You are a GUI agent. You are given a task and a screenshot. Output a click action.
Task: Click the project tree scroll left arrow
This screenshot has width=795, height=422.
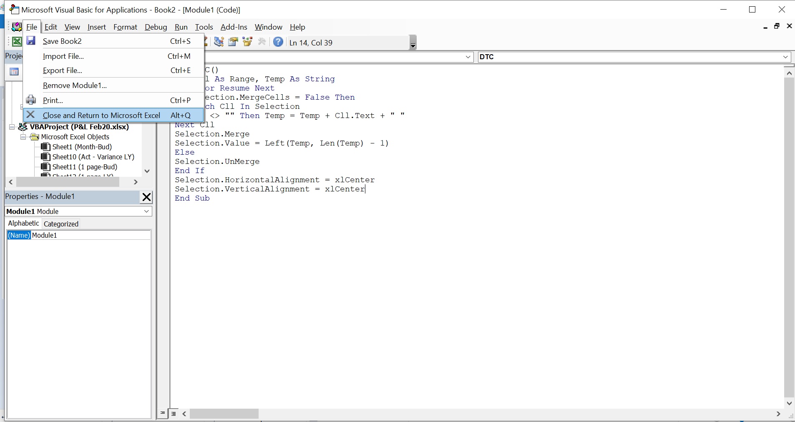(11, 182)
